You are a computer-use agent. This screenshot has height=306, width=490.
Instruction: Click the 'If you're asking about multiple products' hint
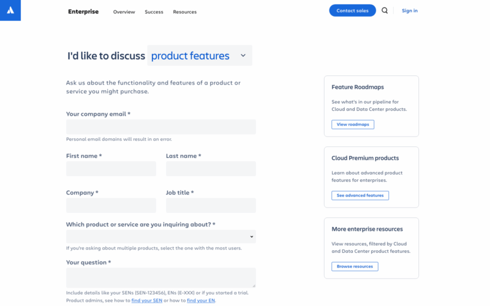[x=154, y=248]
